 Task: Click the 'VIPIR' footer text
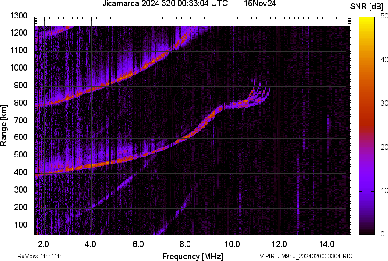(267, 256)
